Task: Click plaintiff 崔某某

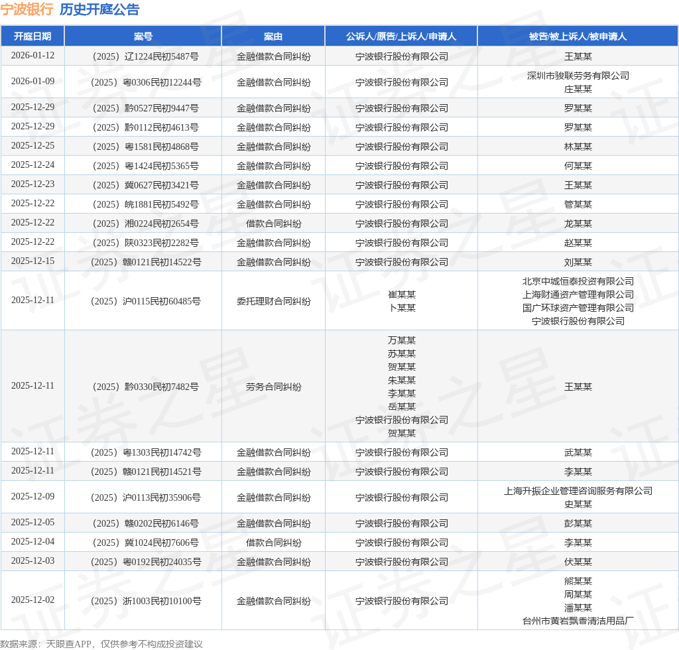Action: (x=401, y=294)
